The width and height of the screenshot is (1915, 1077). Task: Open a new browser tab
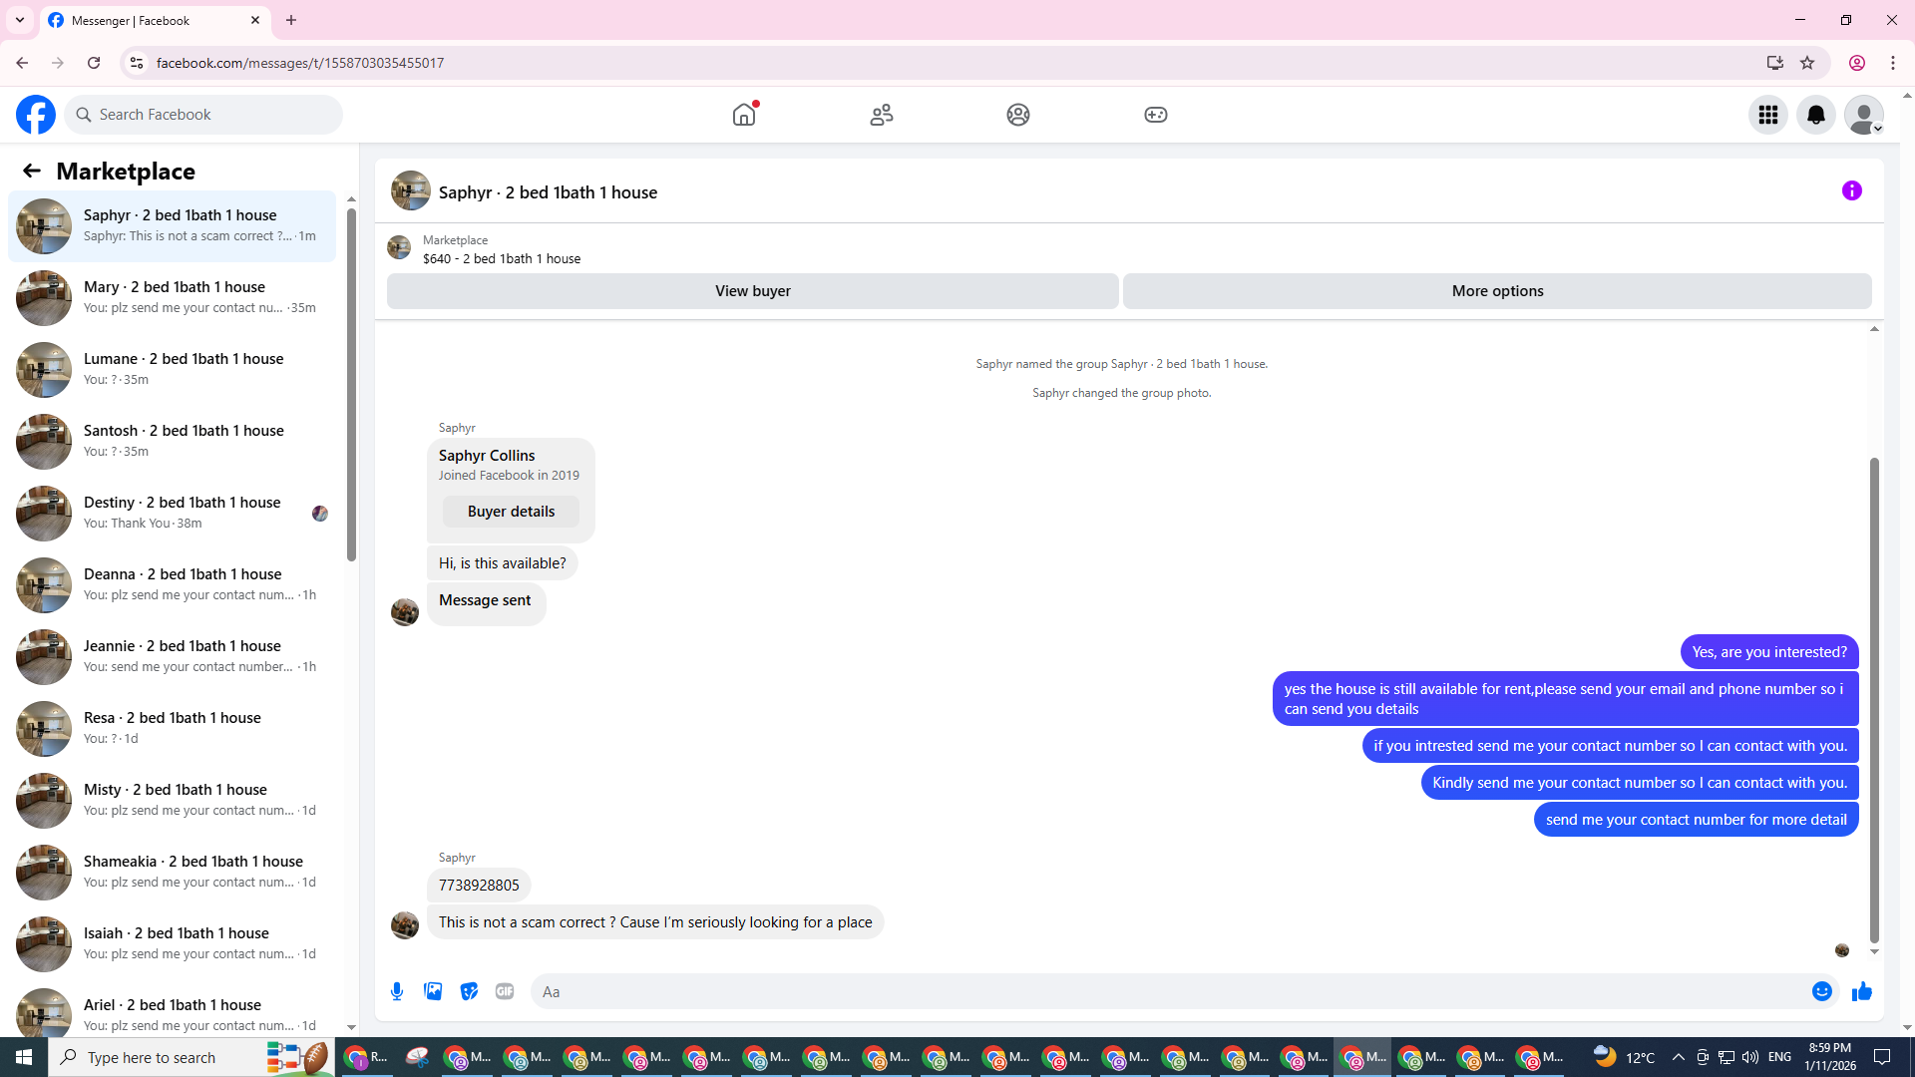click(291, 20)
